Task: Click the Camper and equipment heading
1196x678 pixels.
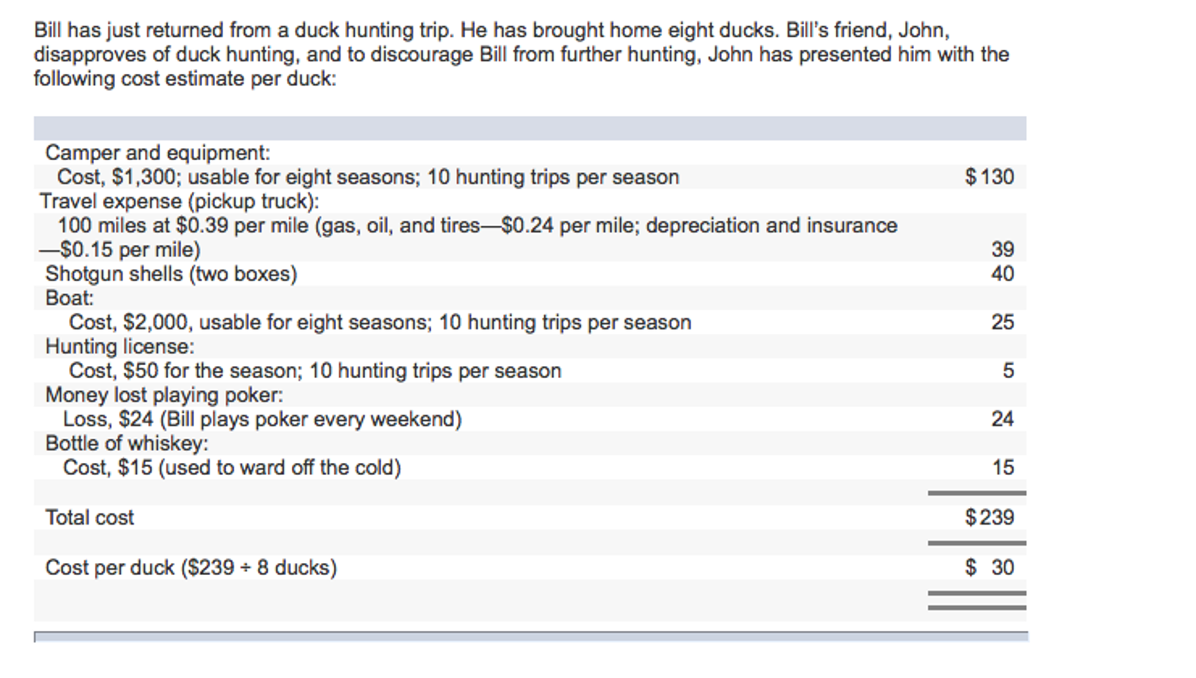Action: tap(158, 153)
